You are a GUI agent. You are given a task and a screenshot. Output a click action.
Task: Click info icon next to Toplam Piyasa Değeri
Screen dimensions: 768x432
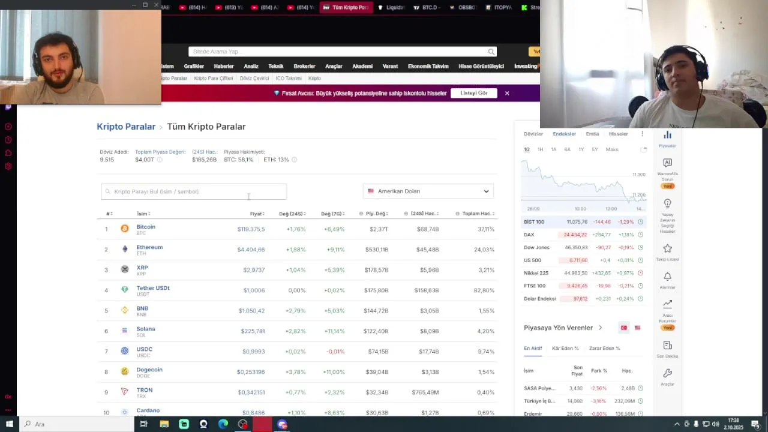pos(160,160)
